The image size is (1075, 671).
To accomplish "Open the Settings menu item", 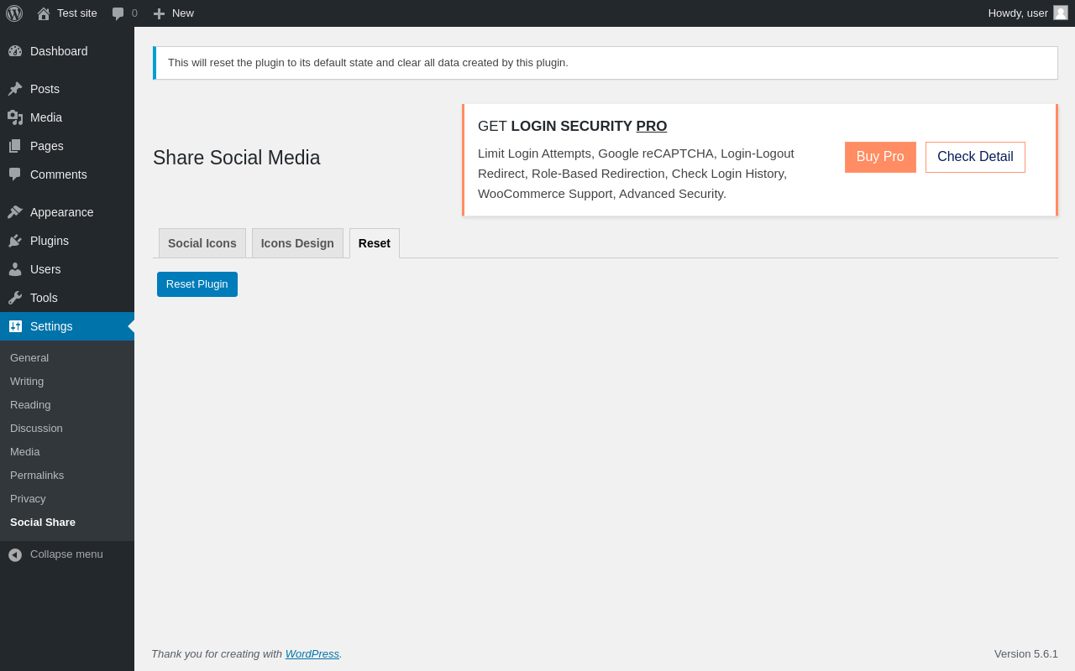I will click(x=67, y=326).
